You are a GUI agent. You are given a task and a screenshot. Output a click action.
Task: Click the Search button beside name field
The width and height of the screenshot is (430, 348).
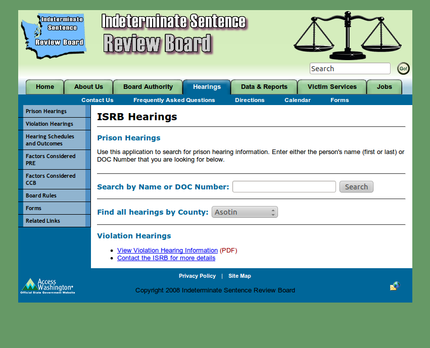tap(356, 187)
